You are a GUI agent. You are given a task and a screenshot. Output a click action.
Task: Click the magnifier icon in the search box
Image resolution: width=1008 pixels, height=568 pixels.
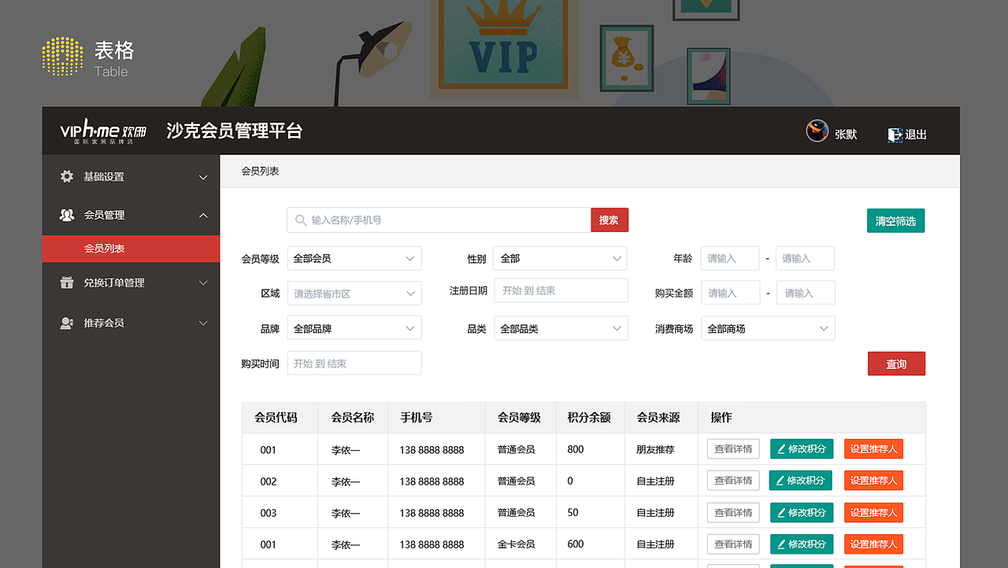point(301,220)
